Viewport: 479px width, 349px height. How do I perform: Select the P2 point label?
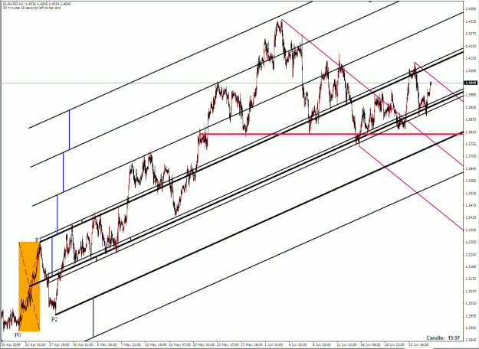(x=54, y=319)
